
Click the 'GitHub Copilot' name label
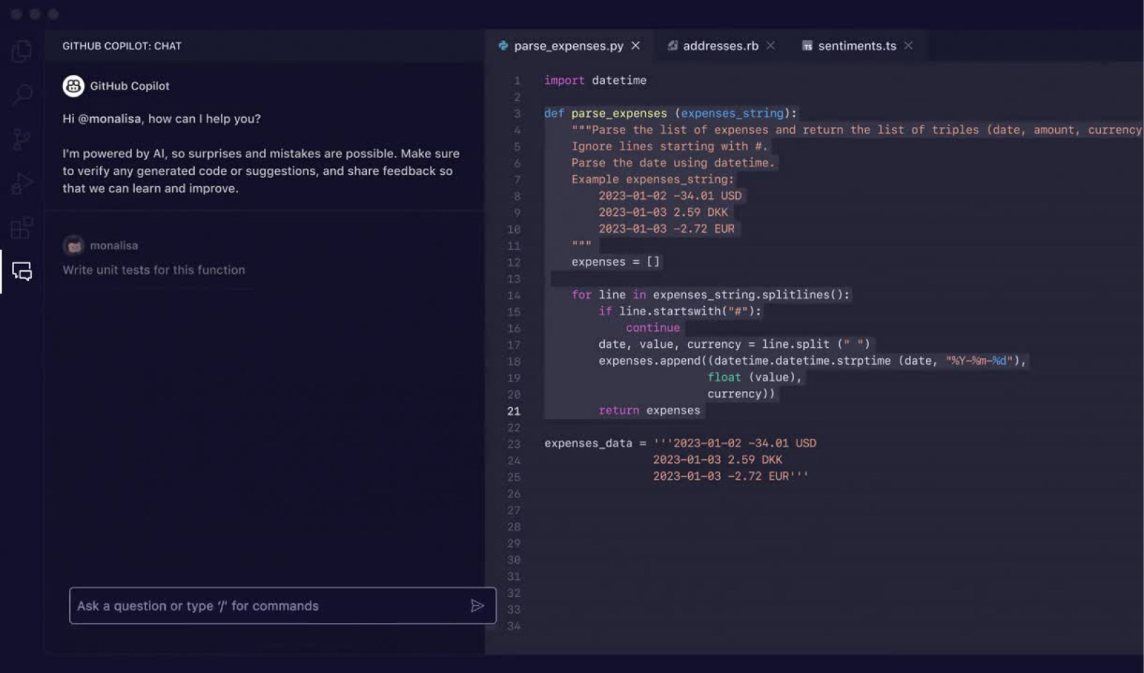coord(130,86)
